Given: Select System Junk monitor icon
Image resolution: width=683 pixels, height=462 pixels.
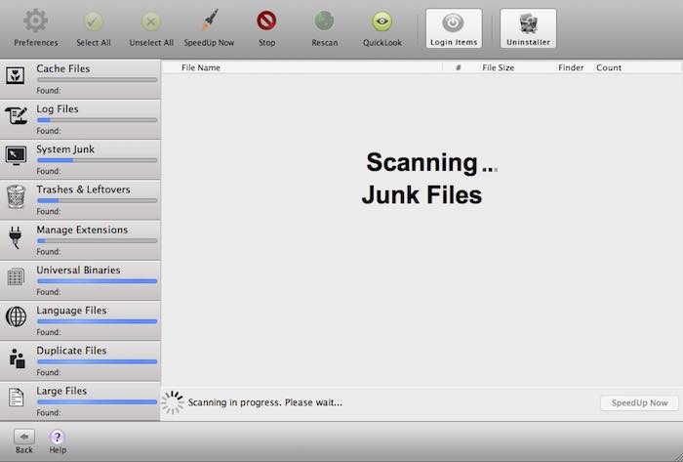Looking at the screenshot, I should tap(17, 155).
